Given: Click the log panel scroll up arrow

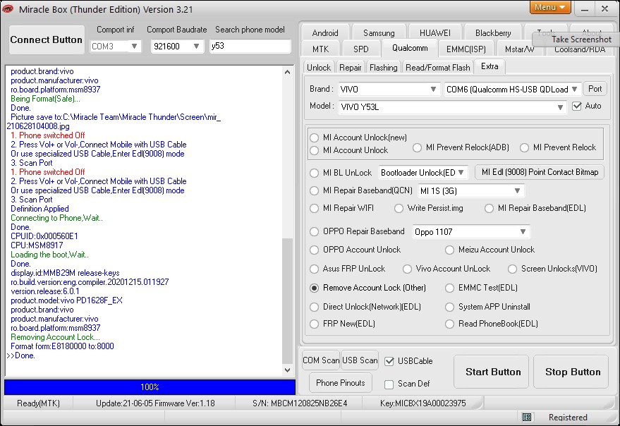Looking at the screenshot, I should [288, 72].
